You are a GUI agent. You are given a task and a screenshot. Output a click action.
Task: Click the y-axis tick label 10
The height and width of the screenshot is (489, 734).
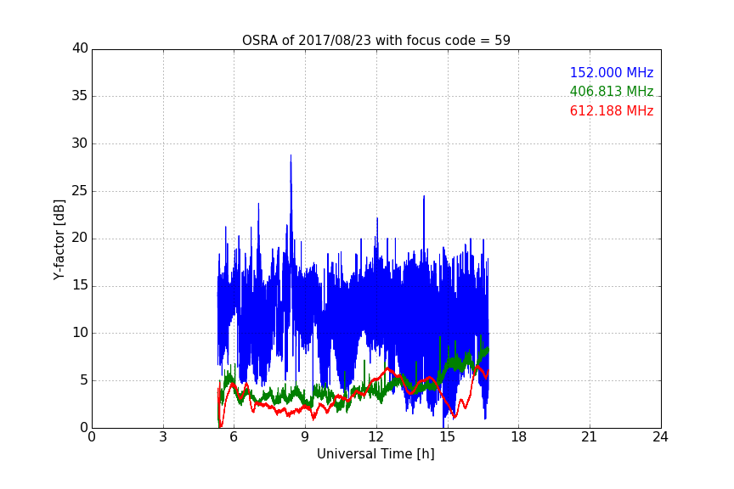pyautogui.click(x=80, y=333)
